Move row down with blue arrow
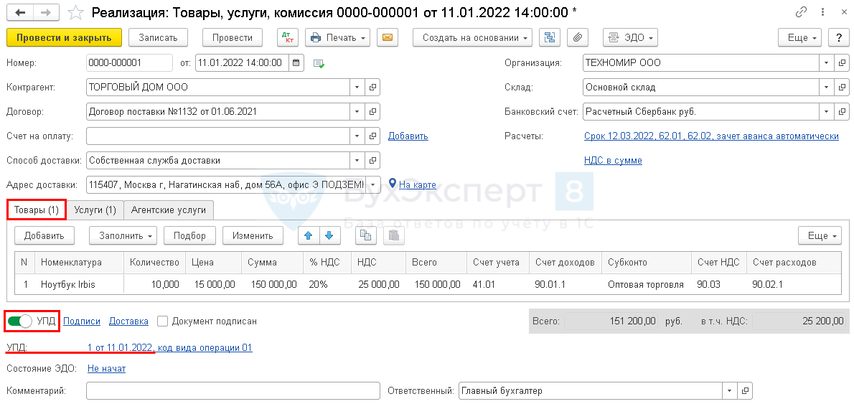 point(329,235)
